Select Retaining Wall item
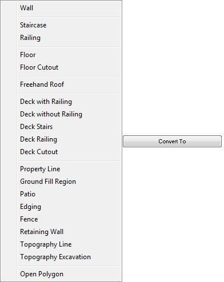The height and width of the screenshot is (282, 224). click(x=70, y=232)
